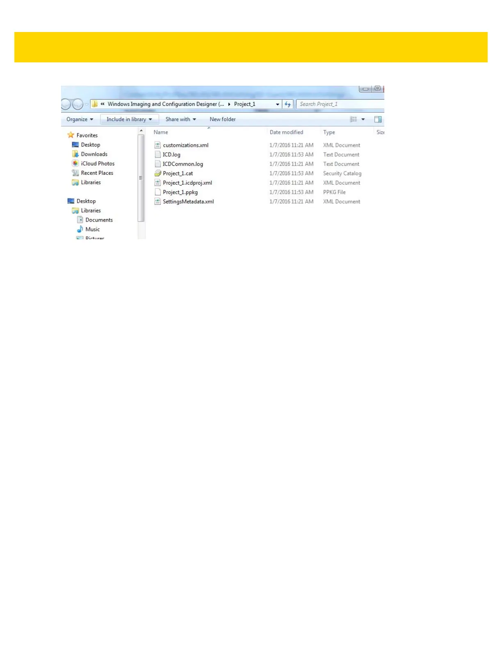Click Windows Imaging and Configuration Designer breadcrumb
This screenshot has width=502, height=650.
(x=166, y=104)
